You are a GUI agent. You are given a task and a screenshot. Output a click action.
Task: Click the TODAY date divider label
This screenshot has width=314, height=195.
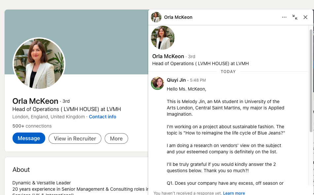[x=228, y=72]
